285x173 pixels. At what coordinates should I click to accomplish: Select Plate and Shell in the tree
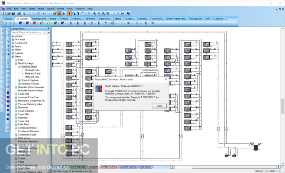[32, 77]
